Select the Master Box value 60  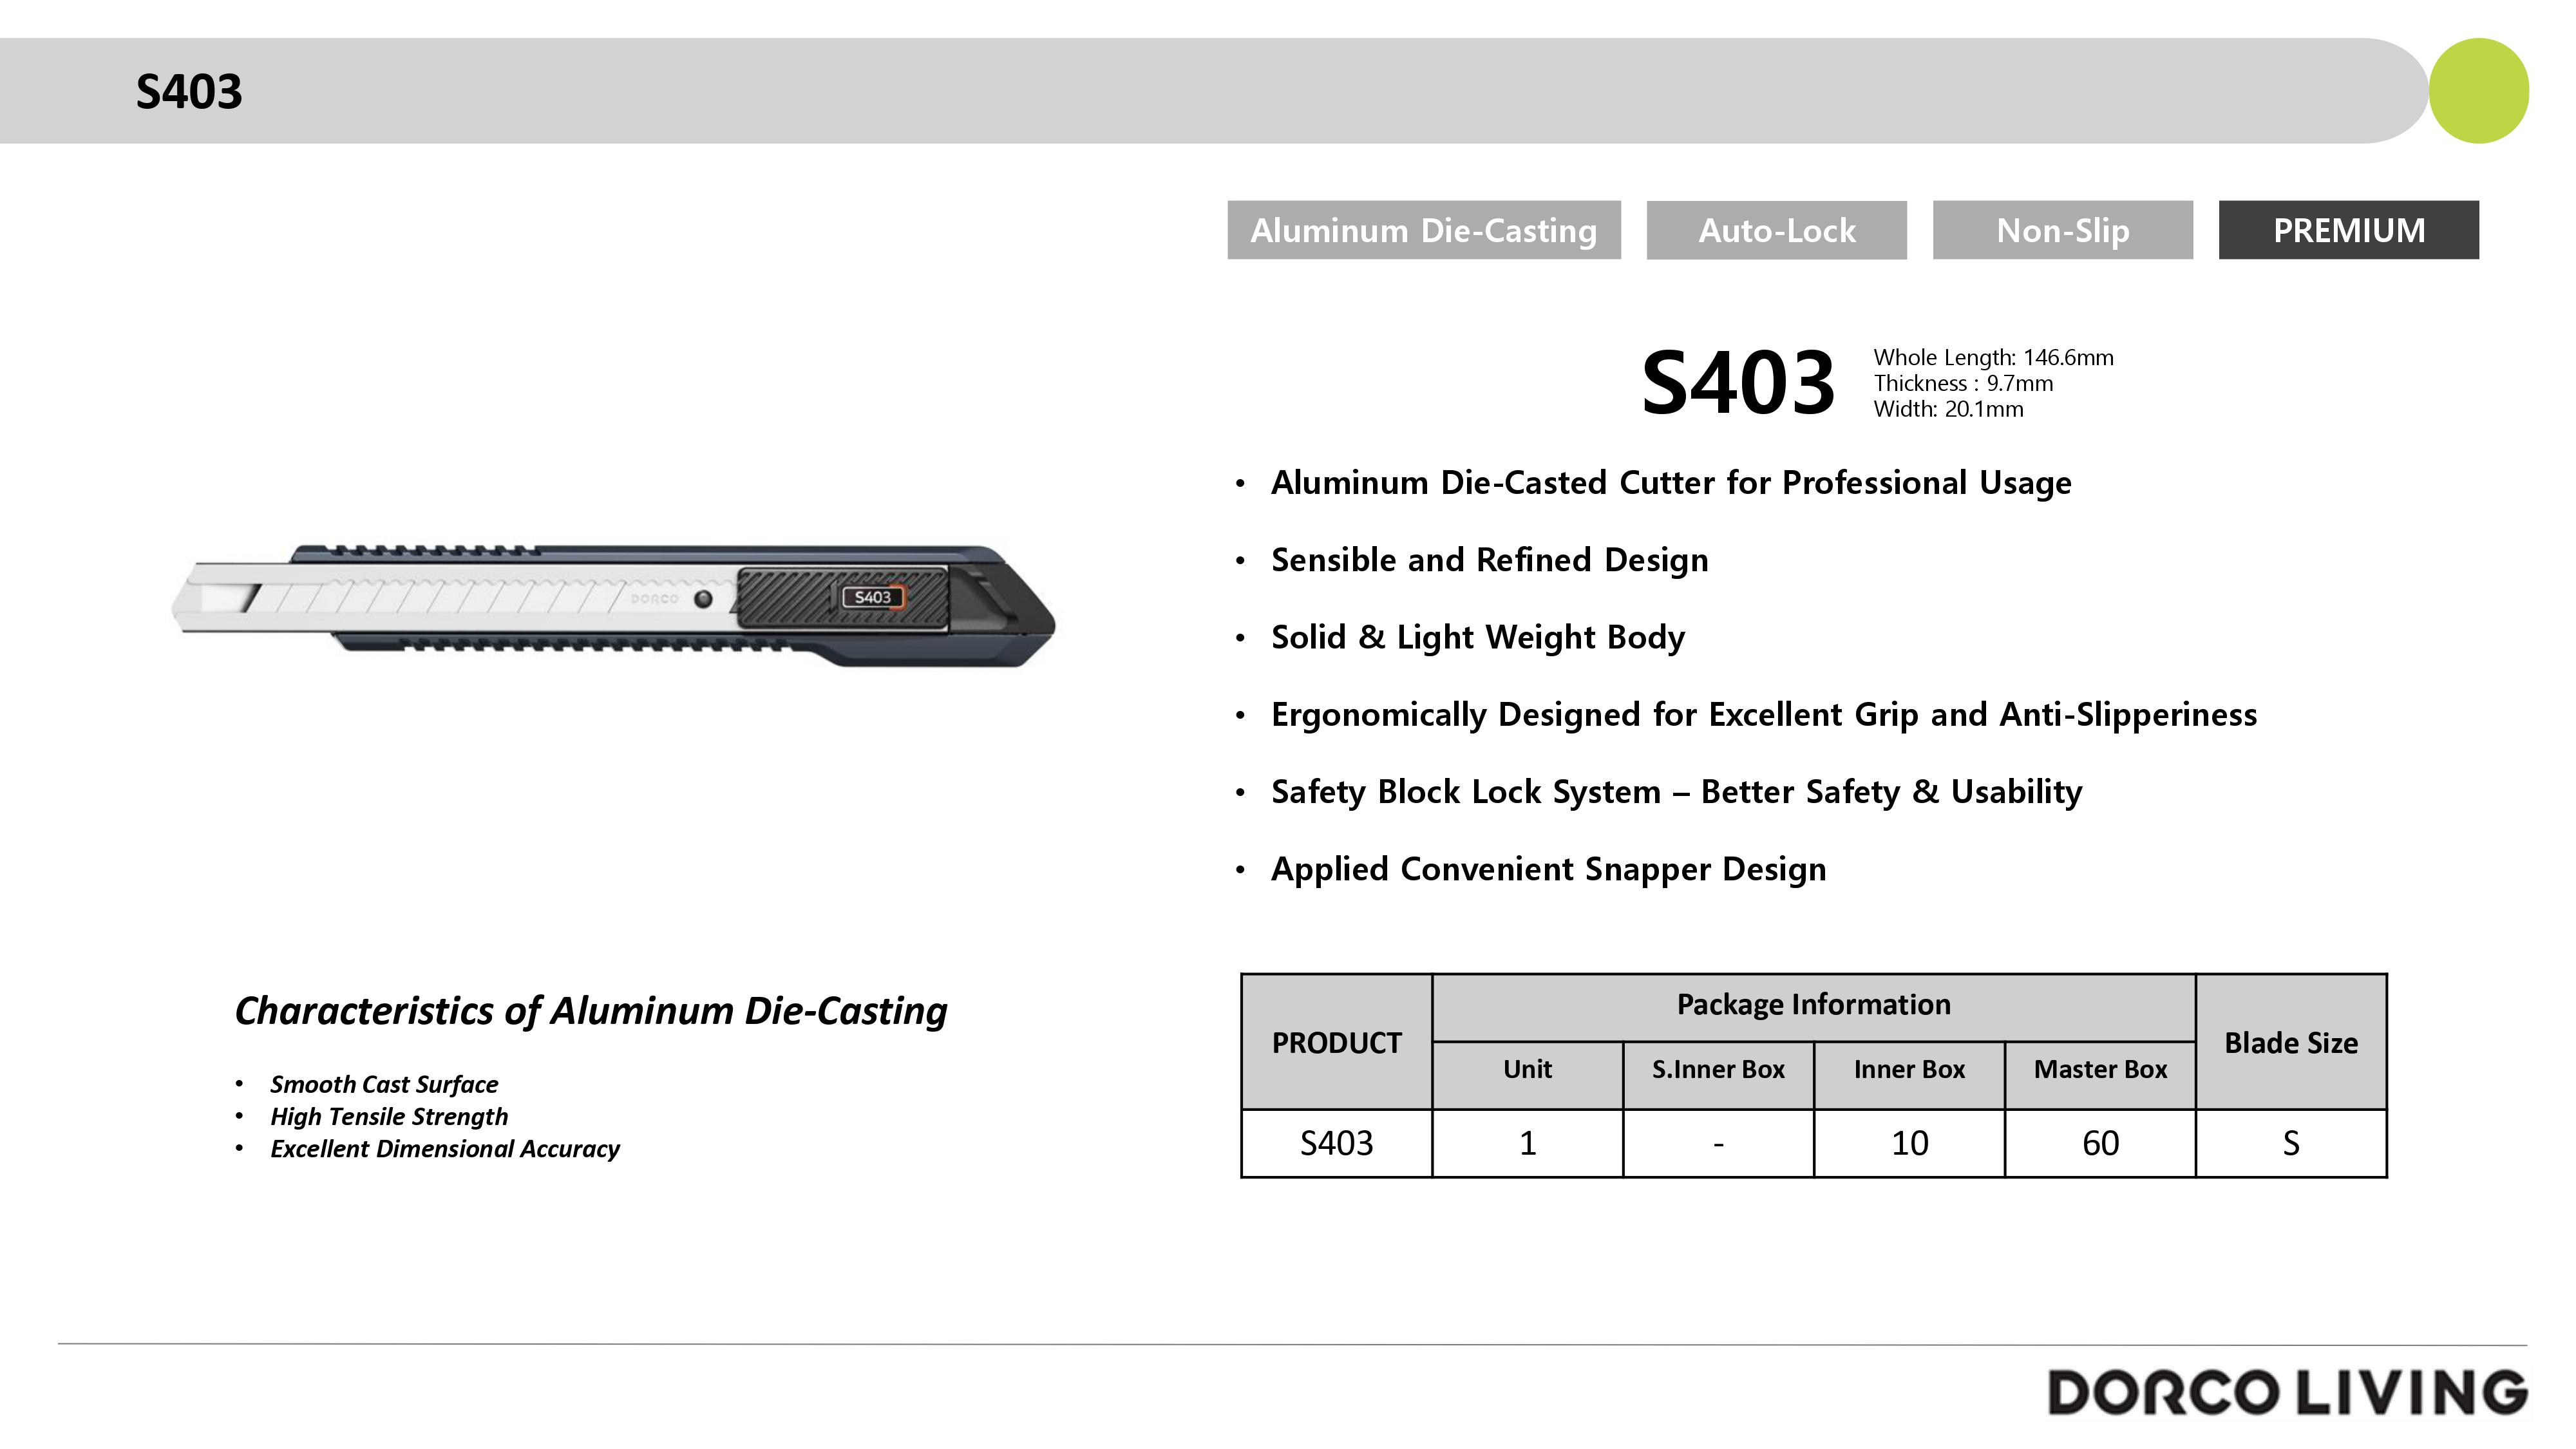2100,1143
